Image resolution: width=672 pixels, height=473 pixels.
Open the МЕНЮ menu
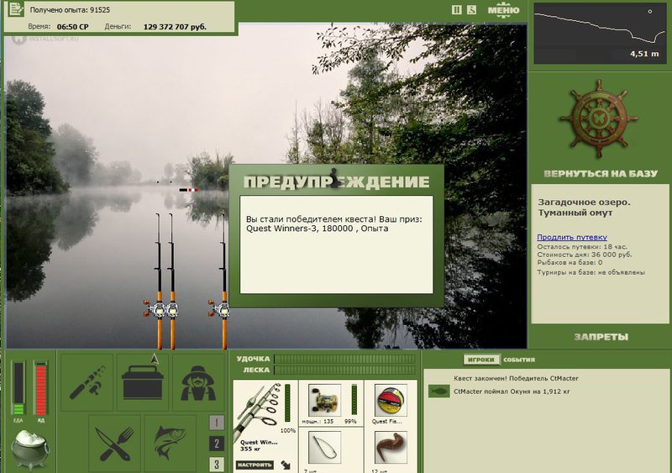pos(503,10)
